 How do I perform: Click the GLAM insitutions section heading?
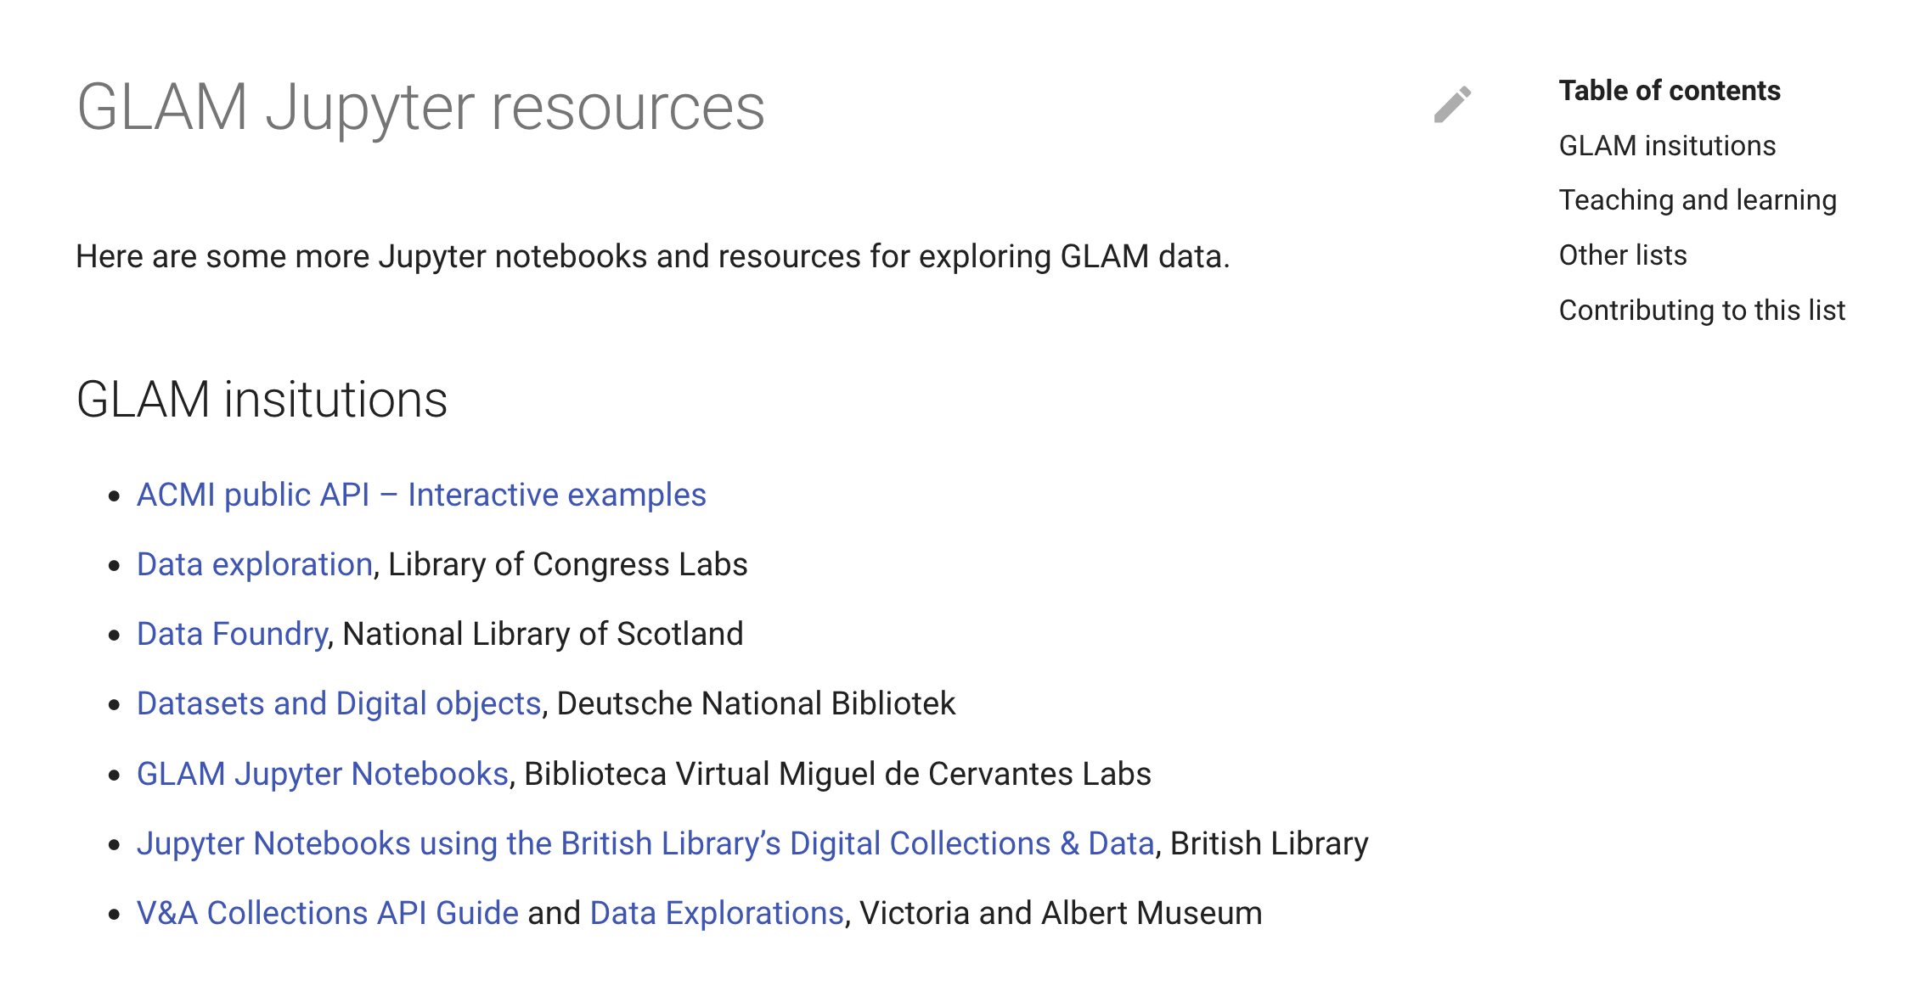click(262, 400)
